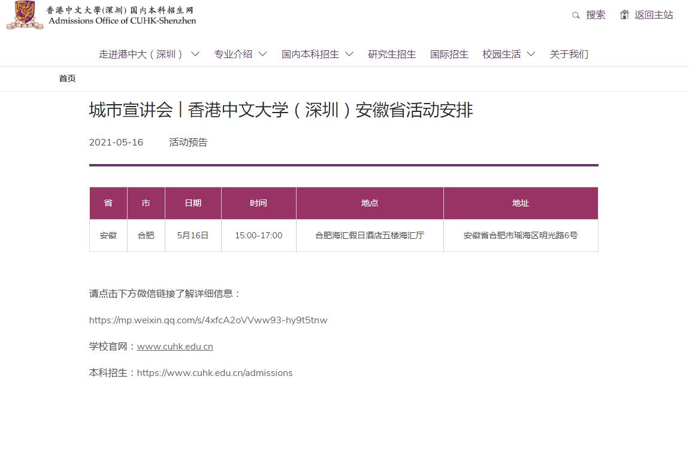Image resolution: width=689 pixels, height=449 pixels.
Task: Open the mp.weixin.qq.com WeChat link
Action: (208, 320)
